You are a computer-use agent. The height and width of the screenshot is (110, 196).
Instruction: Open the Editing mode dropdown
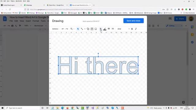pyautogui.click(x=174, y=26)
